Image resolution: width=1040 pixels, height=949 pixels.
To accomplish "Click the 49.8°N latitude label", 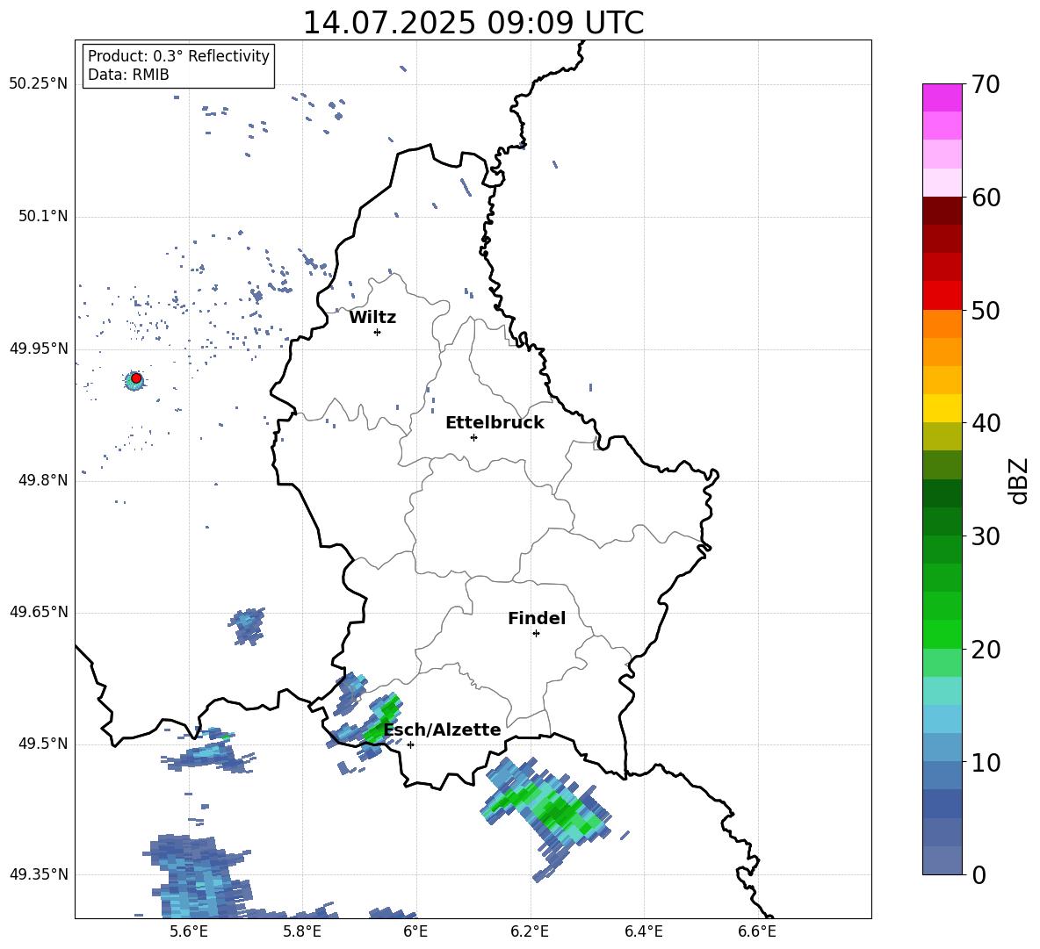I will (x=42, y=480).
